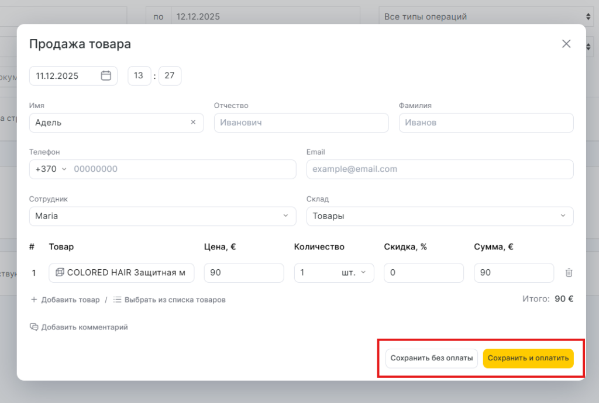Click the box icon in the Товар field

click(x=60, y=273)
